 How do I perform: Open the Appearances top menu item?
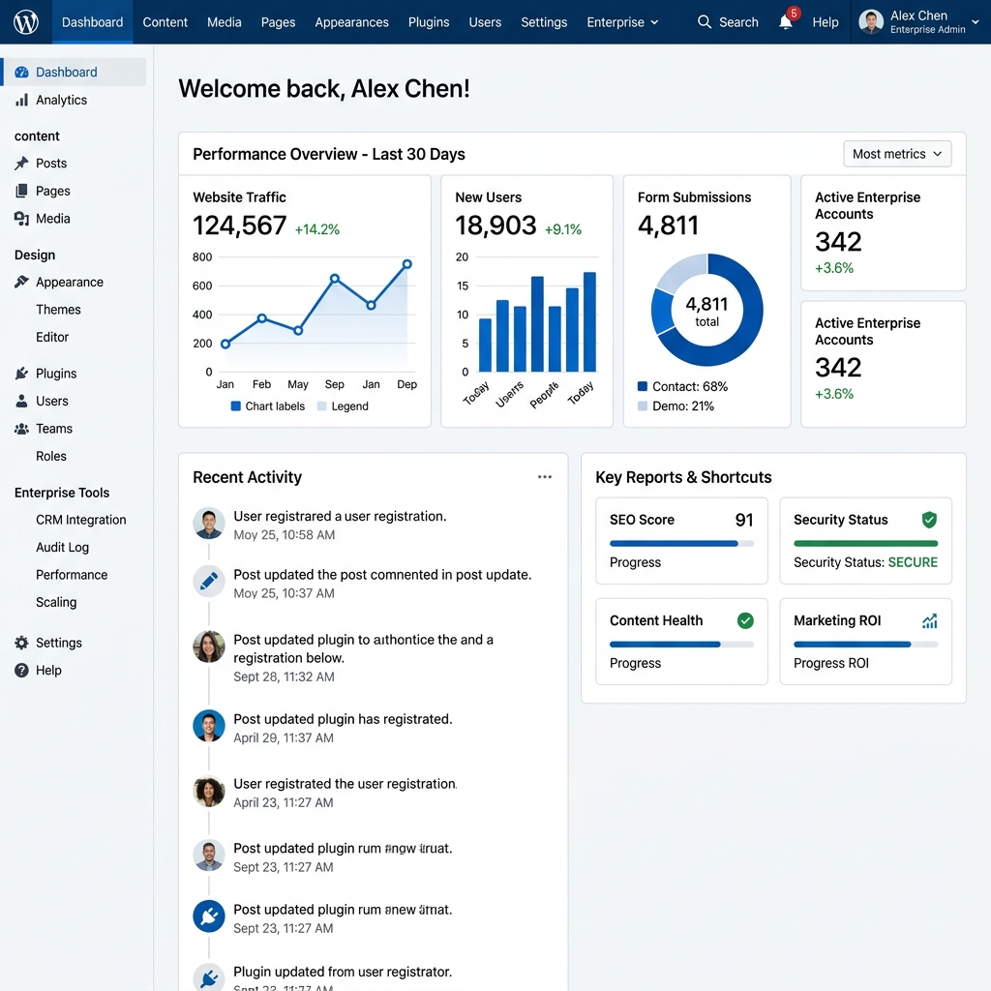point(351,22)
